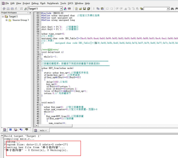Cut selection with the scissors icon
Viewport: 178px width, 158px height.
pos(94,9)
